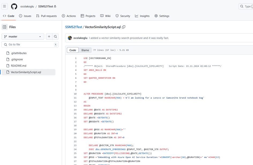Go to the Actions tab

[69, 16]
